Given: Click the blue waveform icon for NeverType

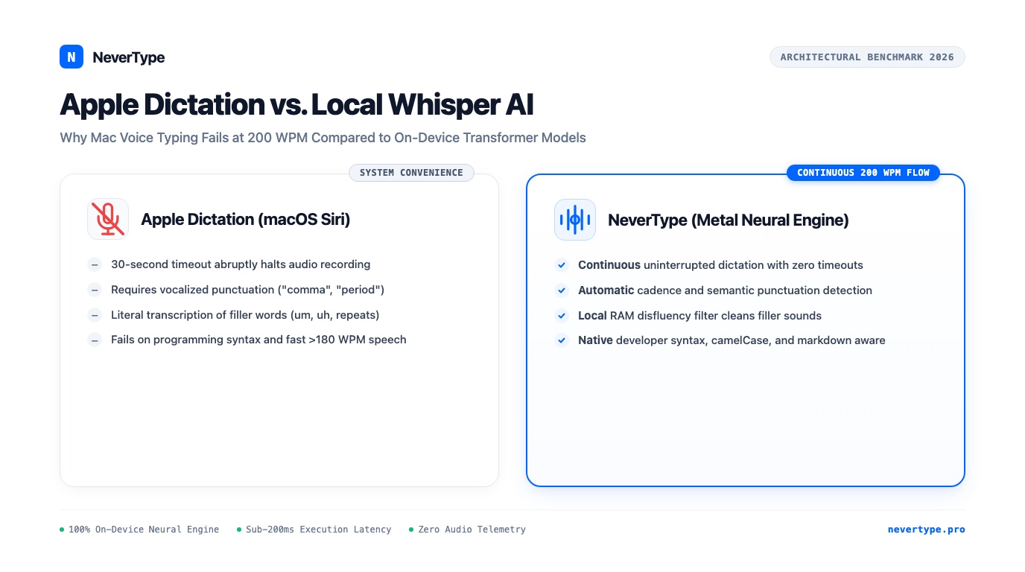Looking at the screenshot, I should (575, 220).
